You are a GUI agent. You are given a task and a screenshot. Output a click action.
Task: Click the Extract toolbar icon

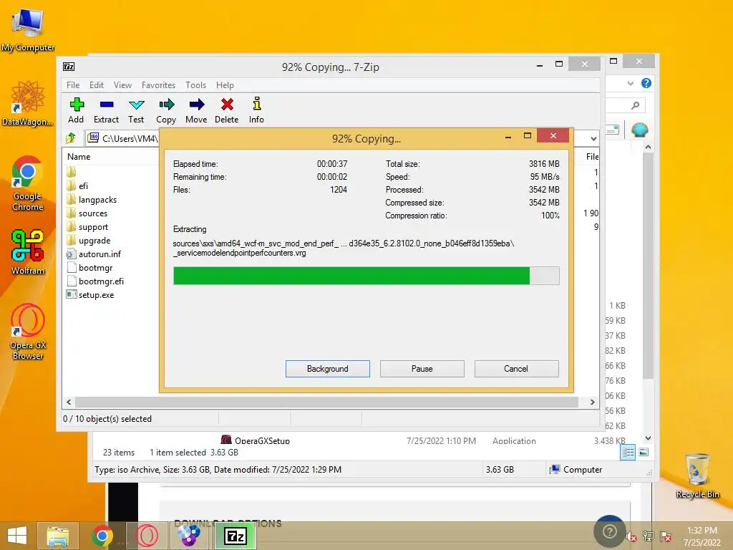[x=106, y=110]
